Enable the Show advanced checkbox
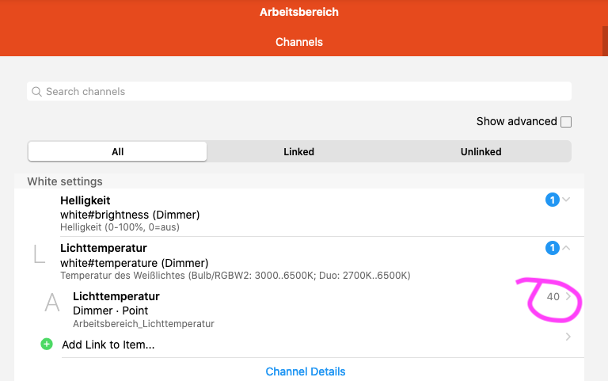The image size is (608, 381). (x=565, y=122)
